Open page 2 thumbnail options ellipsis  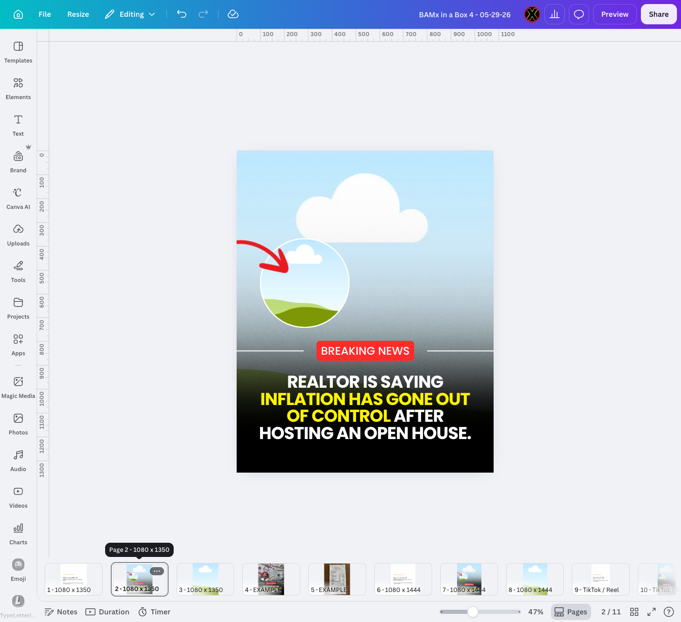157,571
